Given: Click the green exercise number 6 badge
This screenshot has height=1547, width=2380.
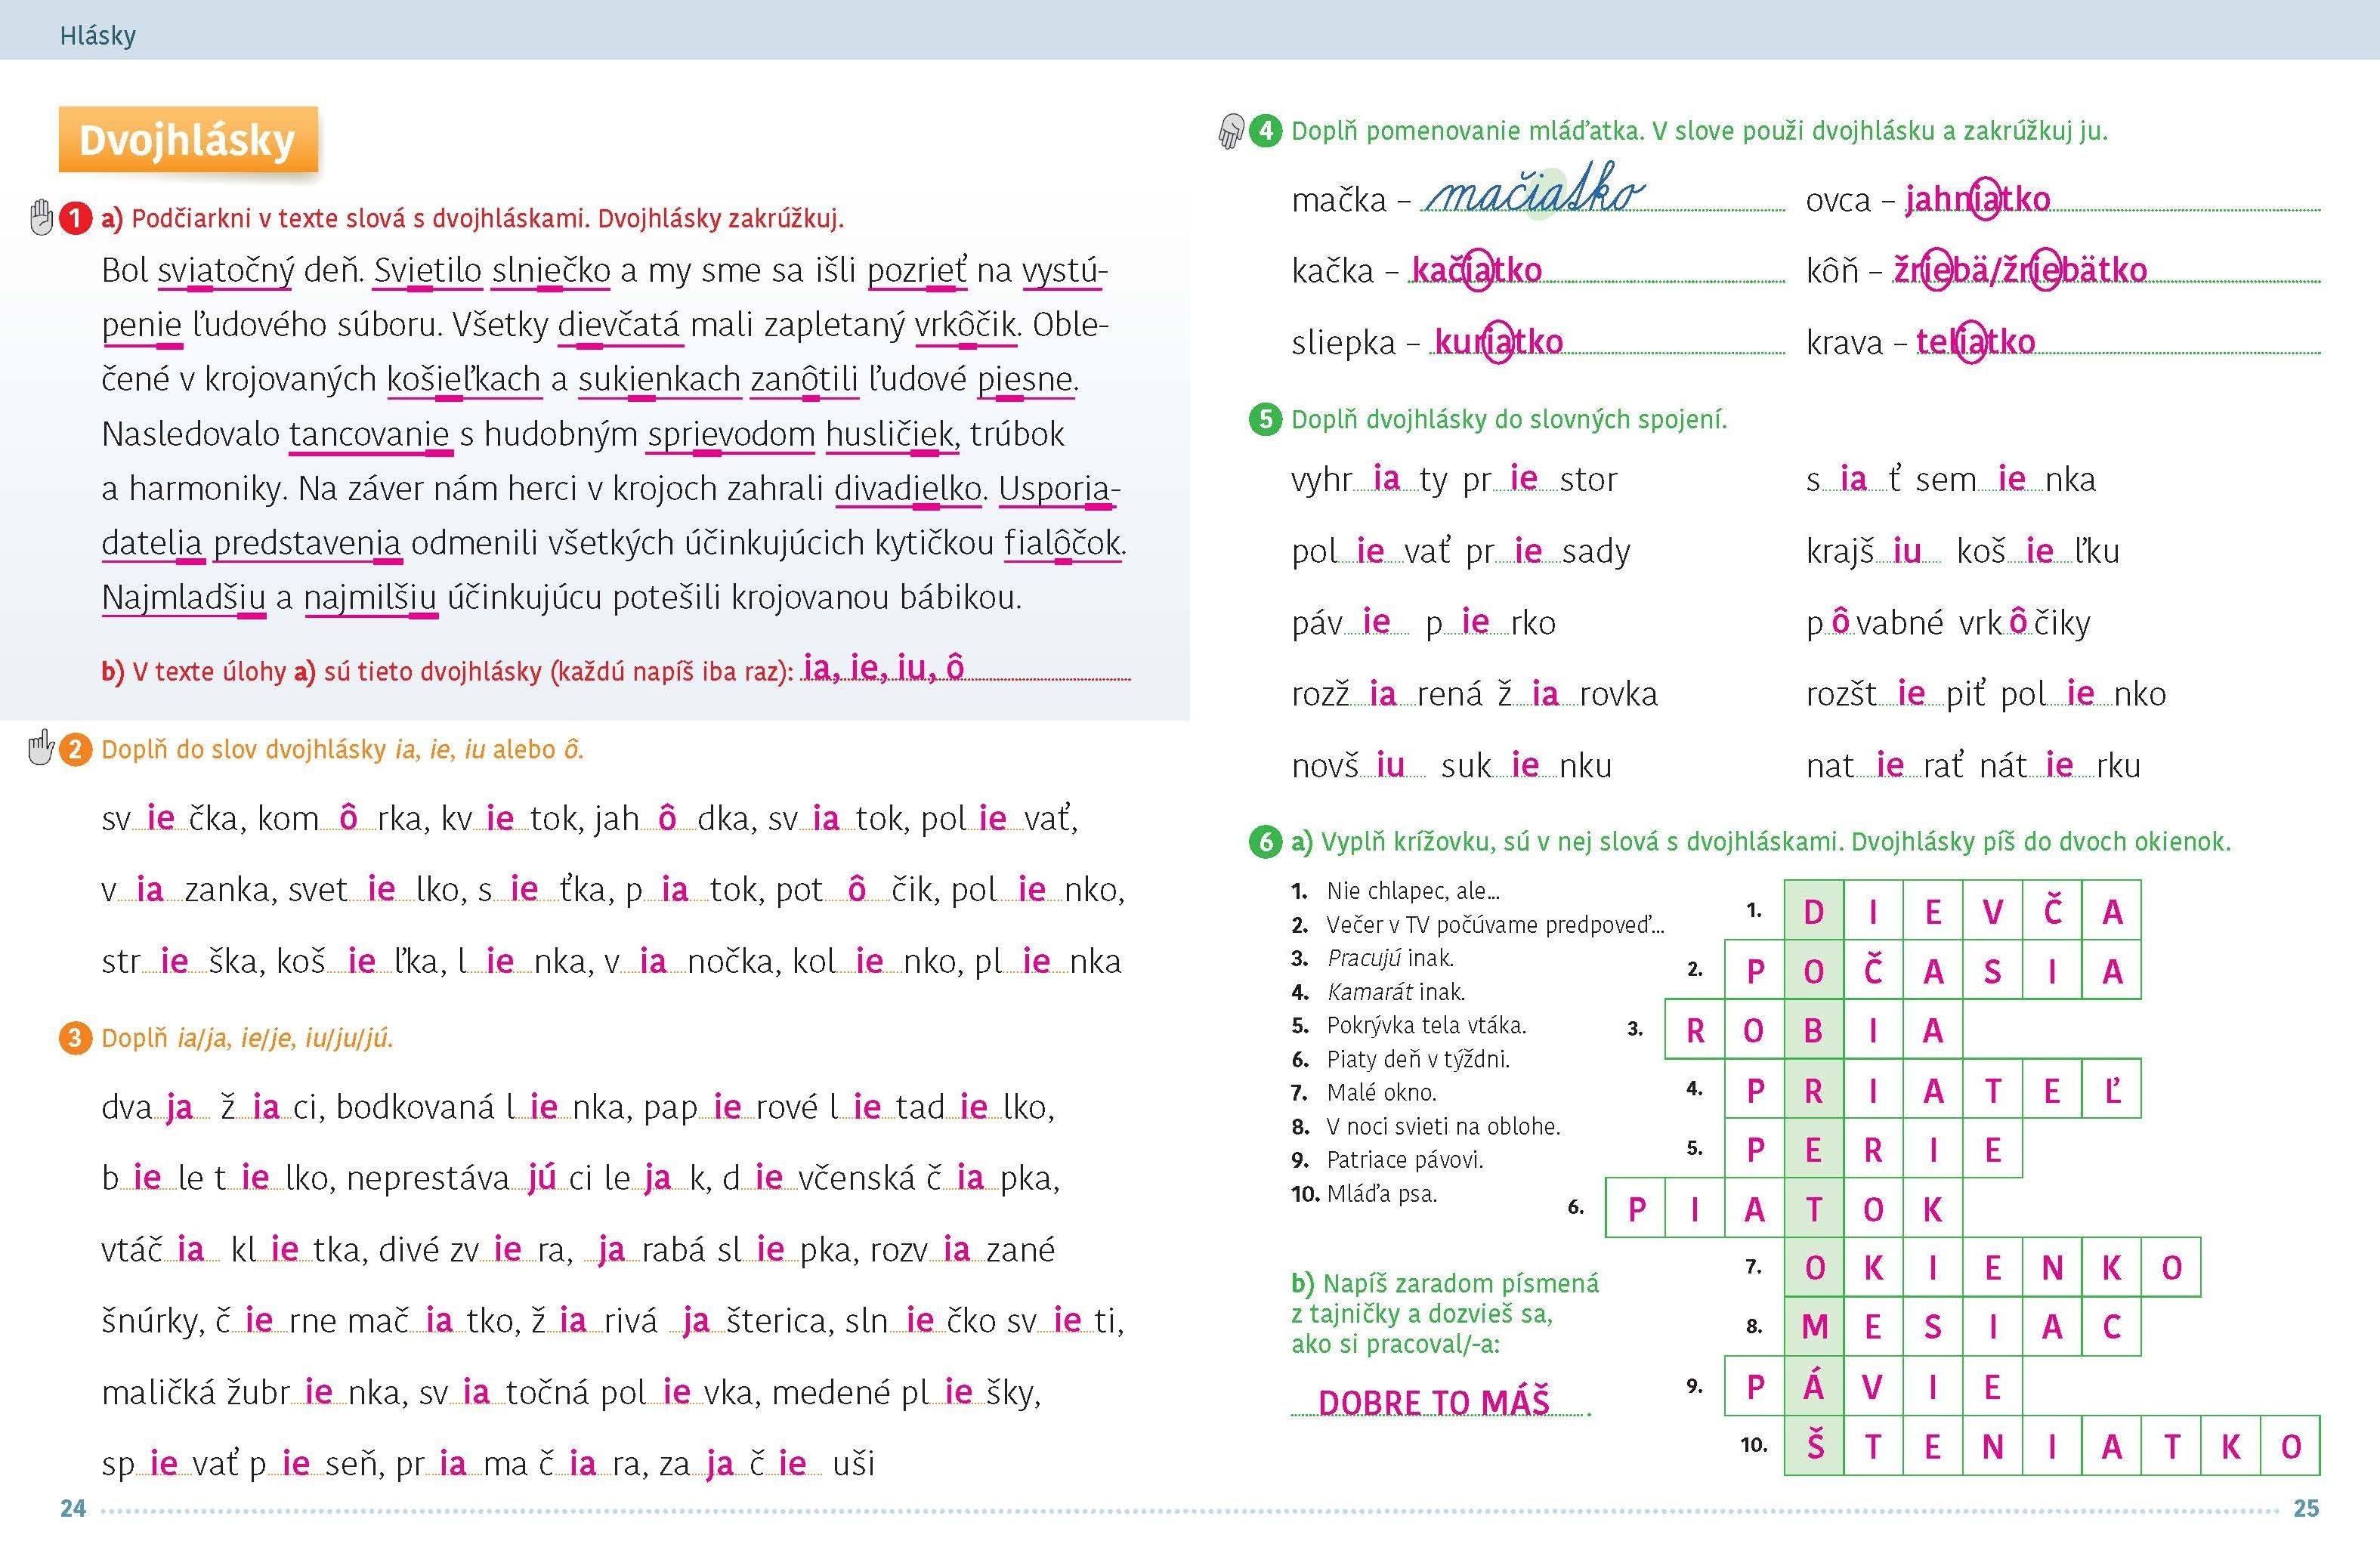Looking at the screenshot, I should coord(1266,842).
